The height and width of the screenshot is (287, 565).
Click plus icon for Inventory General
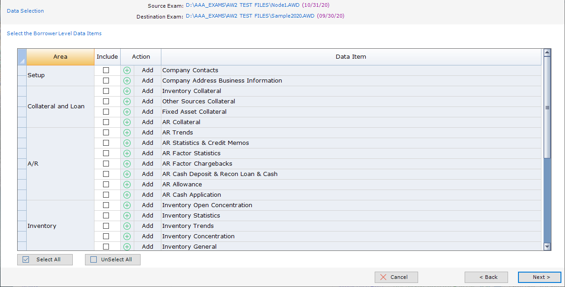(x=127, y=247)
